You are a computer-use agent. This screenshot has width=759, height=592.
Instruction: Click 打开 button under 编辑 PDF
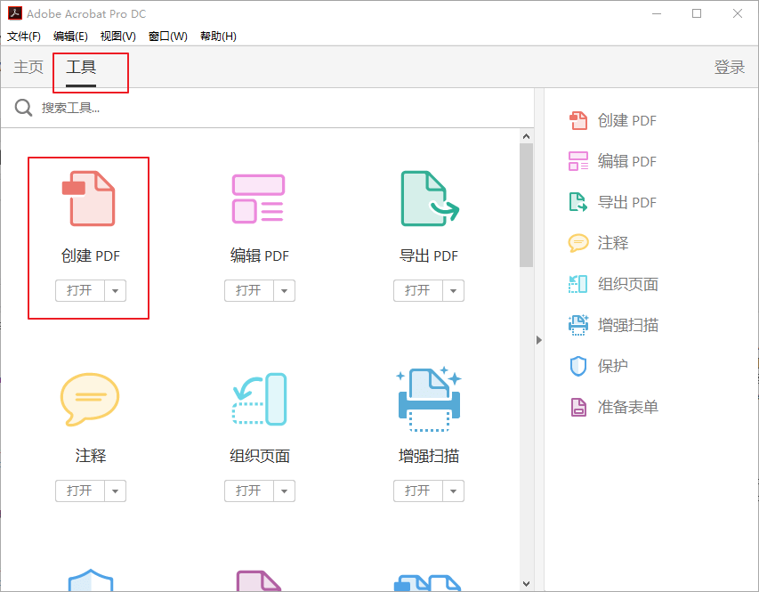coord(249,291)
